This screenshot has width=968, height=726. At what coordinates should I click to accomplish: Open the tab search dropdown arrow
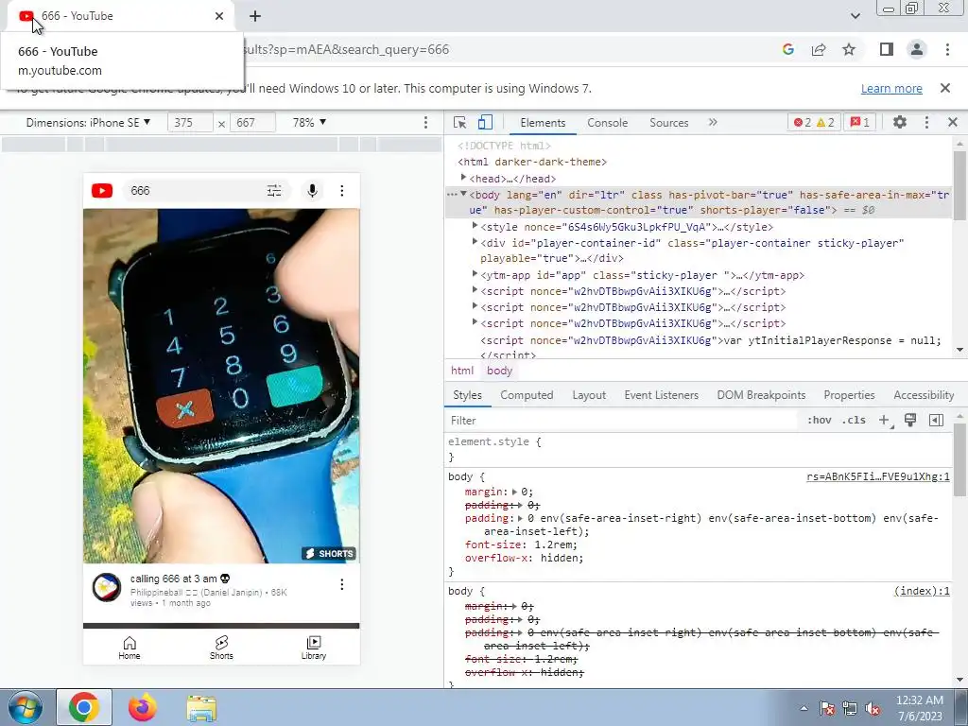pyautogui.click(x=855, y=16)
